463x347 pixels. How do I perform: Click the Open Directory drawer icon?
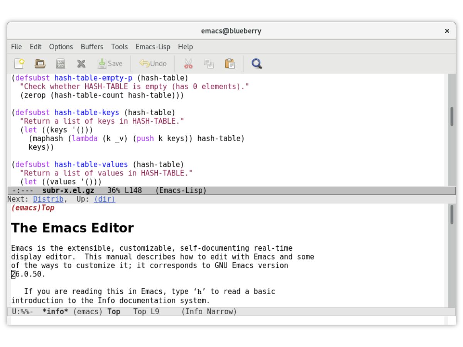(x=61, y=63)
